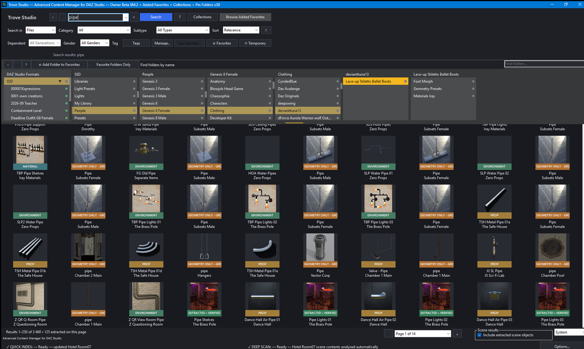584x349 pixels.
Task: Click the Find folders input field
Action: [x=544, y=64]
